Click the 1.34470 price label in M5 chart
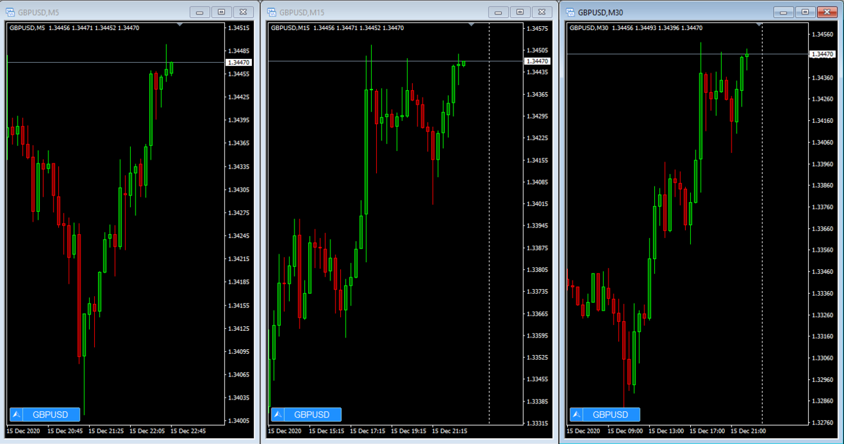 237,62
